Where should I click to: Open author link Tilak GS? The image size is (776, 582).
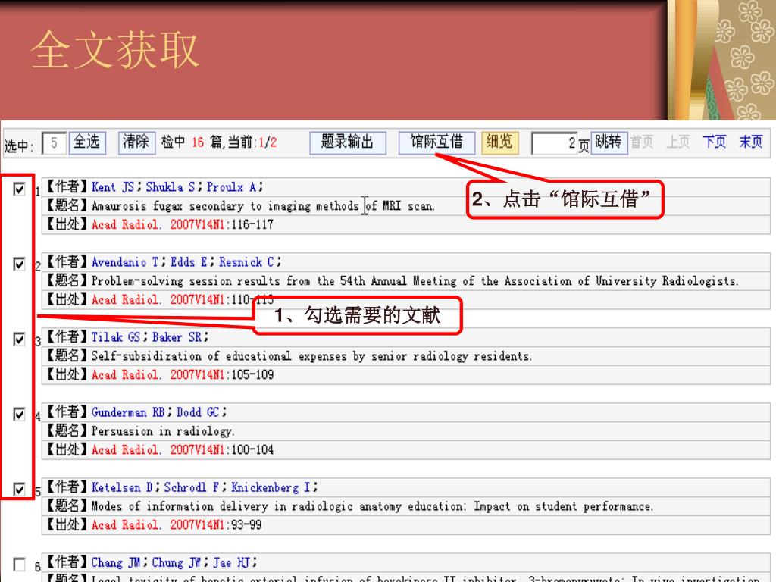(x=116, y=337)
